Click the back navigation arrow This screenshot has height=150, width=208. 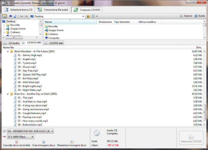tap(22, 16)
